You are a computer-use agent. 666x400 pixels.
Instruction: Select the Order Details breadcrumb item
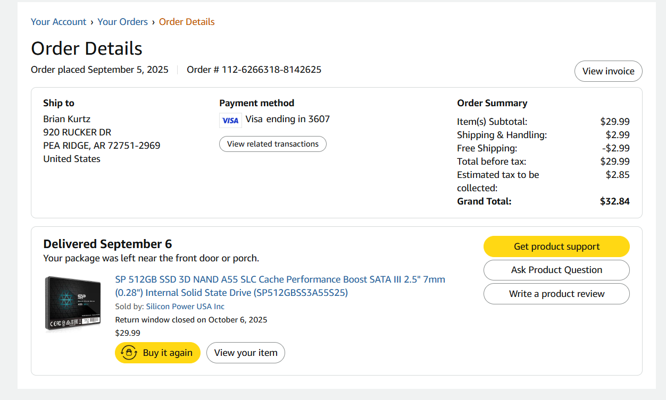tap(187, 22)
